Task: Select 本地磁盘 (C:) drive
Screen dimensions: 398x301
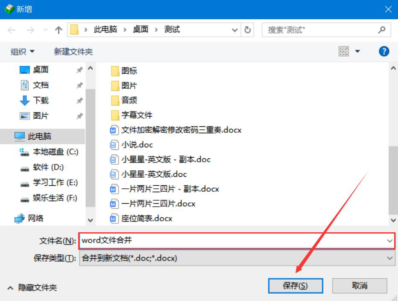Action: [x=49, y=152]
